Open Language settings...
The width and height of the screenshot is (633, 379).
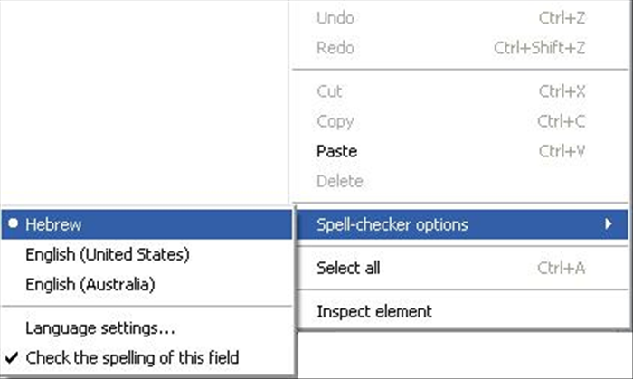pos(100,327)
